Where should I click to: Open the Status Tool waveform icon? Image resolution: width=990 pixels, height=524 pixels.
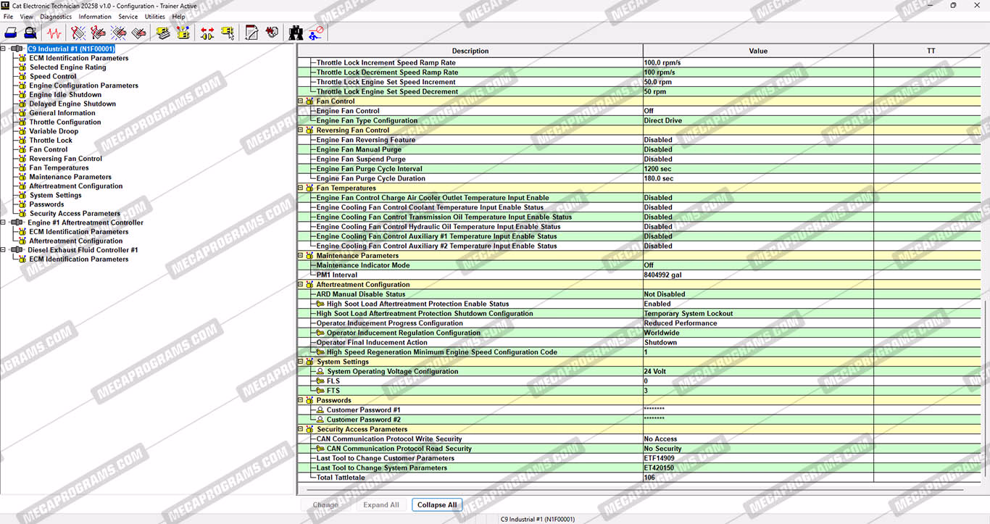(x=54, y=33)
